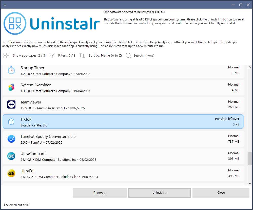Click scrollbar down arrow of app list
This screenshot has height=210, width=253.
pos(250,183)
